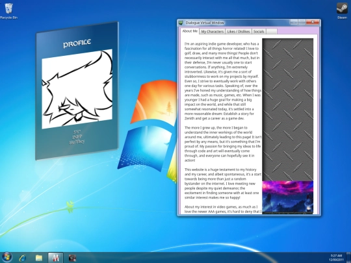Click the purple galaxy landscape image
Image resolution: width=351 pixels, height=263 pixels.
pos(288,197)
